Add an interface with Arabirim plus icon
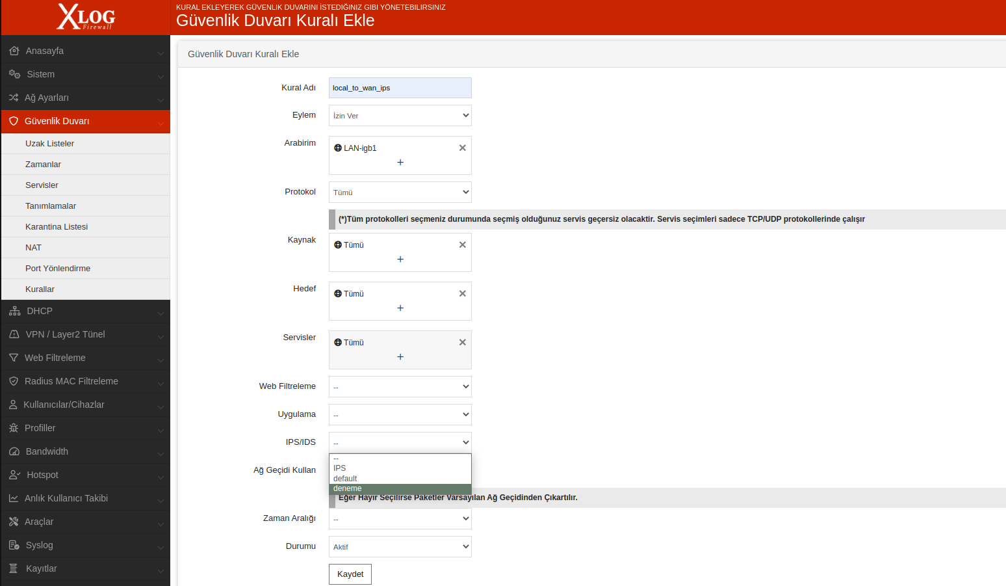The height and width of the screenshot is (586, 1006). point(400,162)
